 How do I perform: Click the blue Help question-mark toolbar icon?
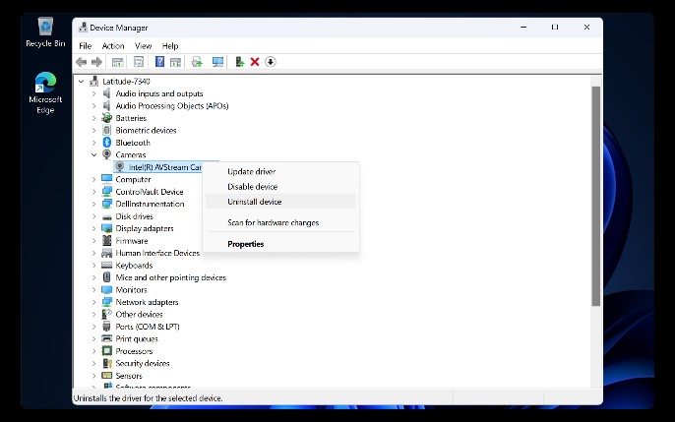click(x=159, y=62)
